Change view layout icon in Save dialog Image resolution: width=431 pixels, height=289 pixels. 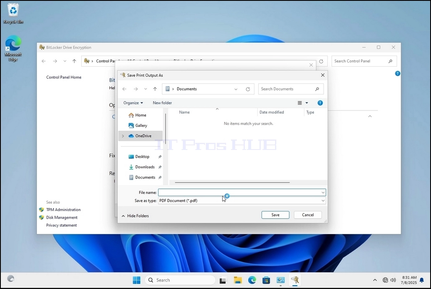(x=300, y=103)
